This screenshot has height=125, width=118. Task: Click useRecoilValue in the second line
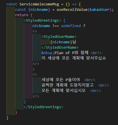pos(72,10)
